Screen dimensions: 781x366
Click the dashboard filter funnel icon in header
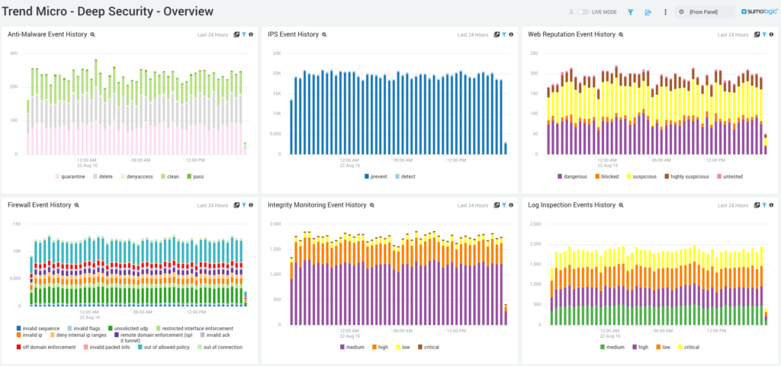(630, 12)
